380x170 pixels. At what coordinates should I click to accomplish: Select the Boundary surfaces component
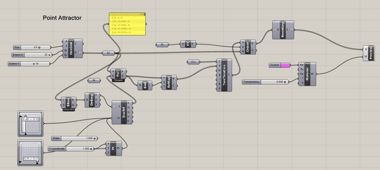(283, 30)
